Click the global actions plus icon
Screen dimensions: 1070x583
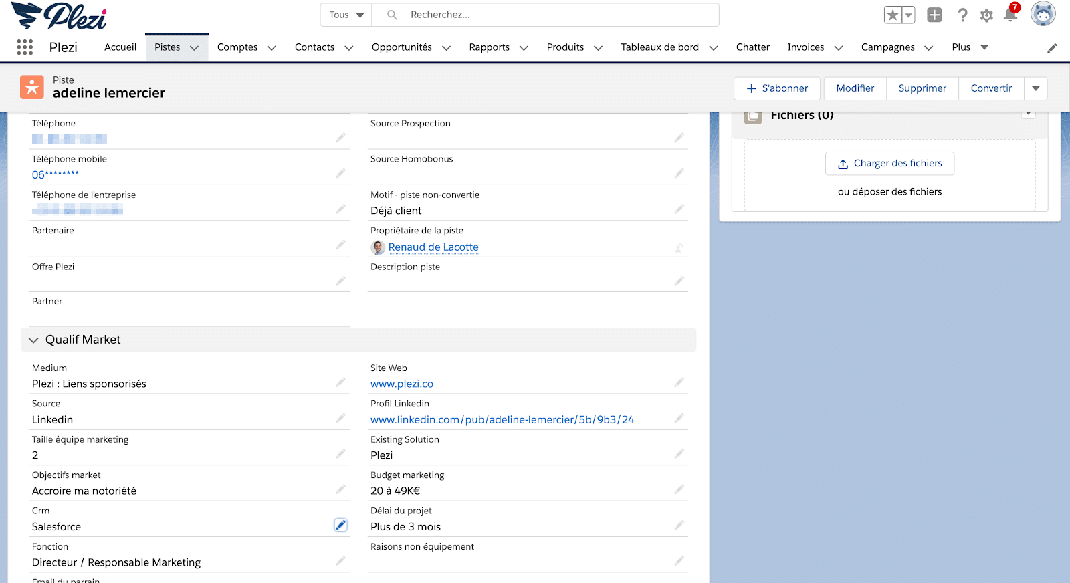pyautogui.click(x=934, y=15)
